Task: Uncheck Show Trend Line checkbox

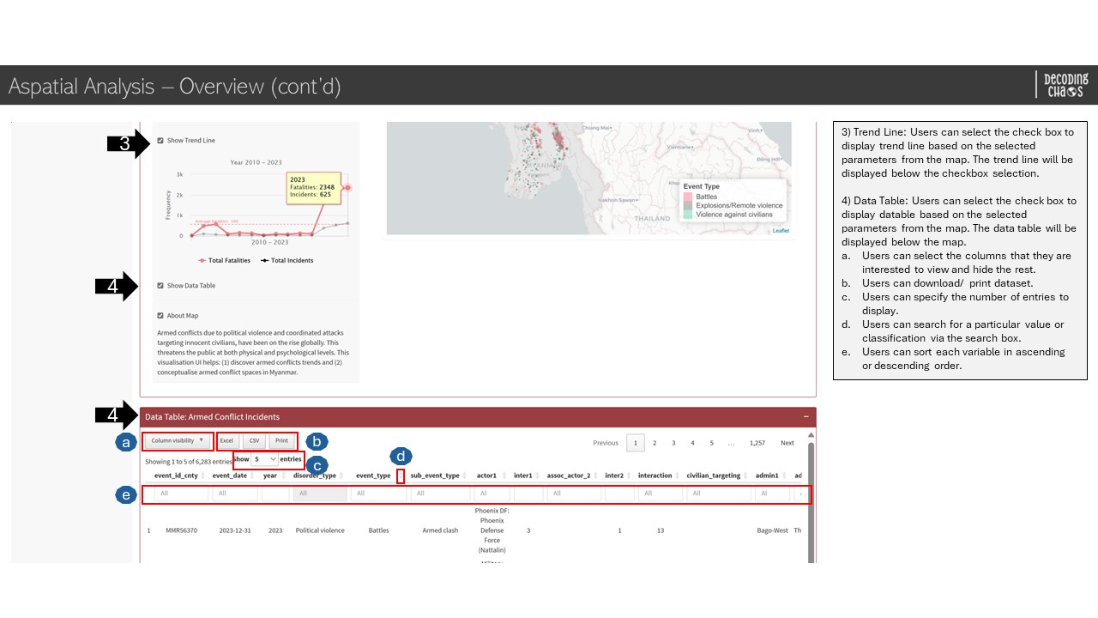Action: tap(160, 141)
